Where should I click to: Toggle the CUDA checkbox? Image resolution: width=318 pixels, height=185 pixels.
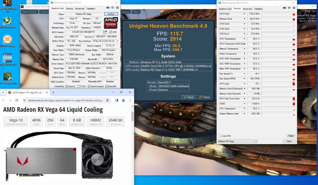point(78,87)
